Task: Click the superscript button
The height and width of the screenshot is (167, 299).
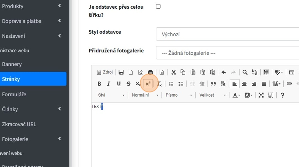Action: (x=148, y=84)
